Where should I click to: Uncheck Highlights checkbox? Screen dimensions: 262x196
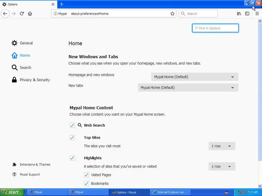[x=72, y=158]
